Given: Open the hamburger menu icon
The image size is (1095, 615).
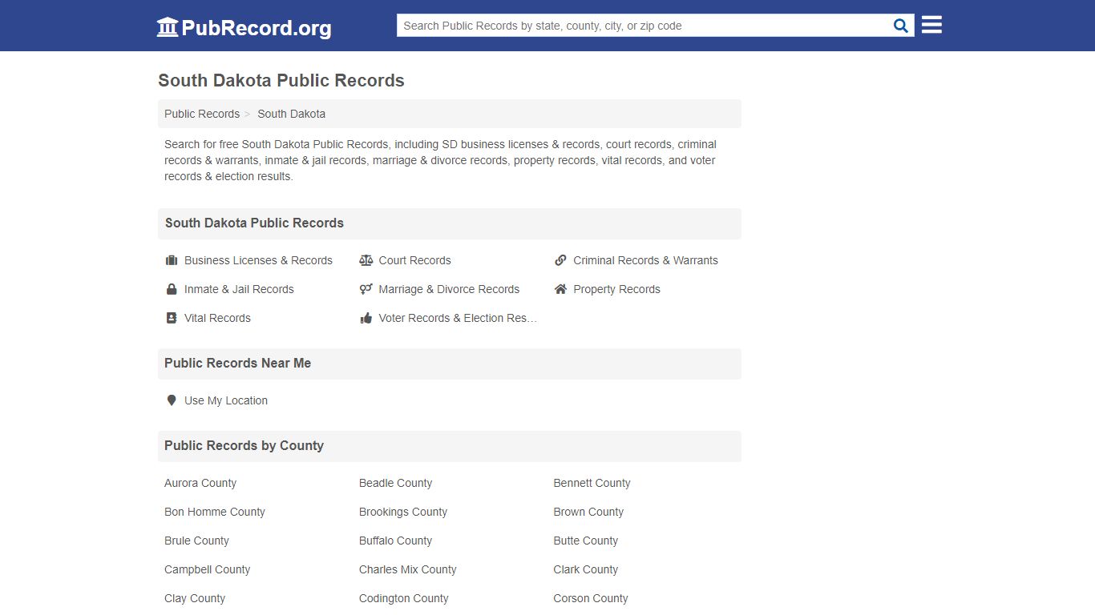Looking at the screenshot, I should 931,25.
